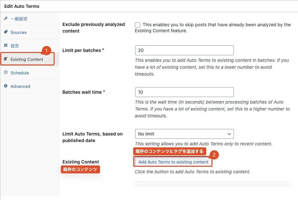Switch to the Sources tab

coord(18,32)
